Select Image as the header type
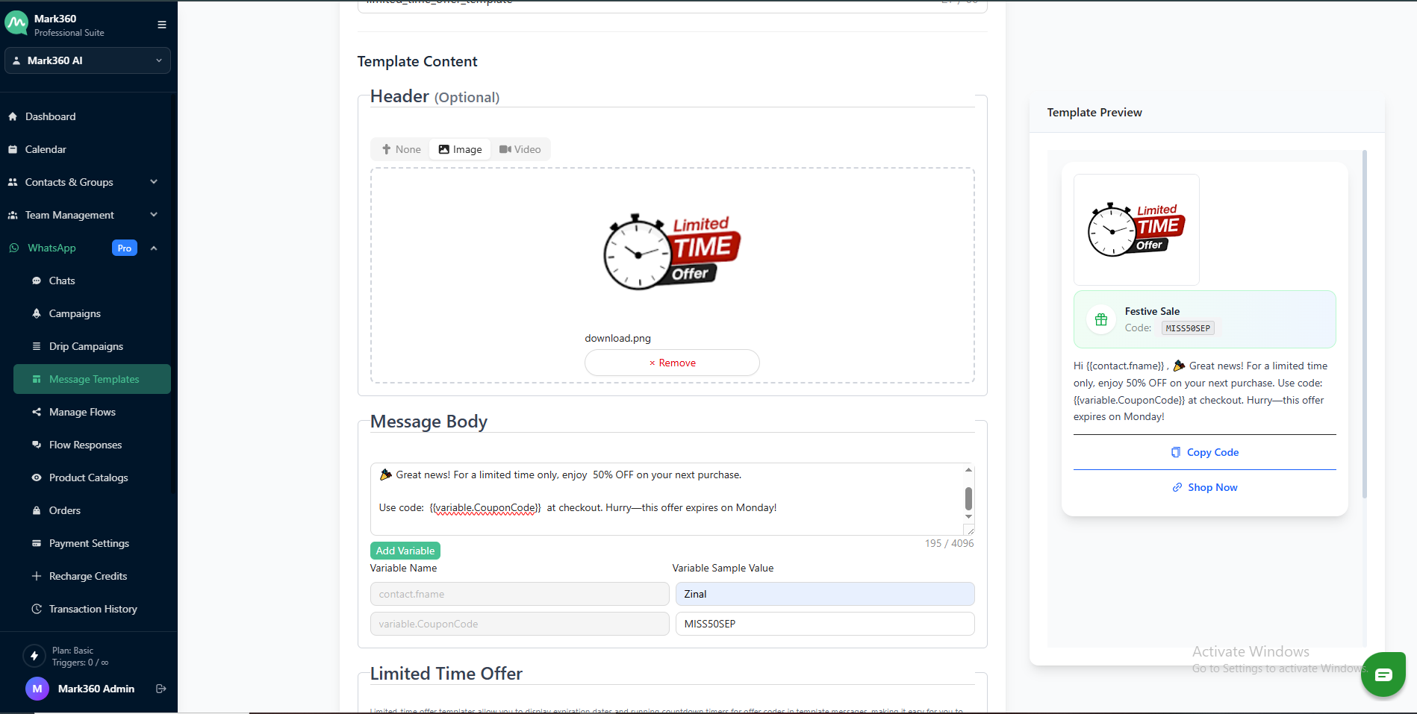This screenshot has width=1417, height=714. click(x=460, y=149)
